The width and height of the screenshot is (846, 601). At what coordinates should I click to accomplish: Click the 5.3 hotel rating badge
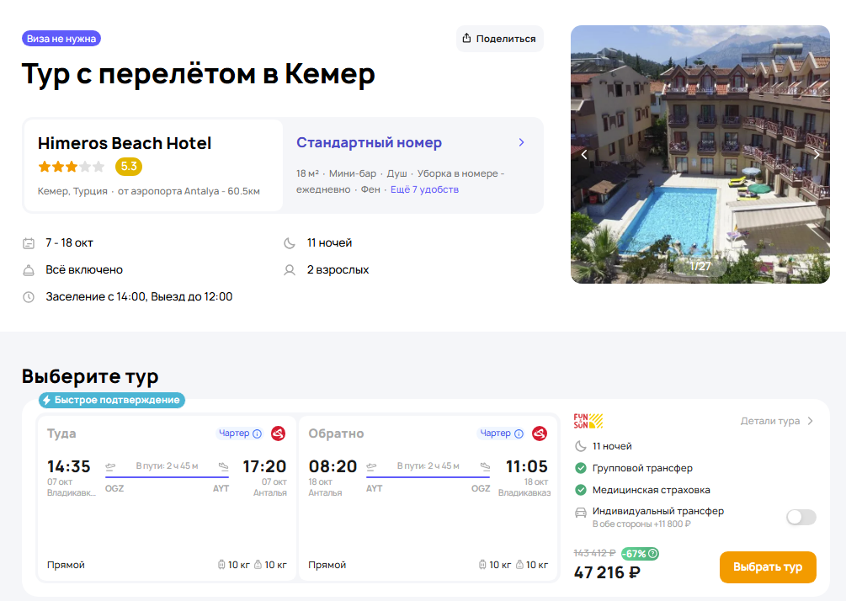(x=129, y=167)
